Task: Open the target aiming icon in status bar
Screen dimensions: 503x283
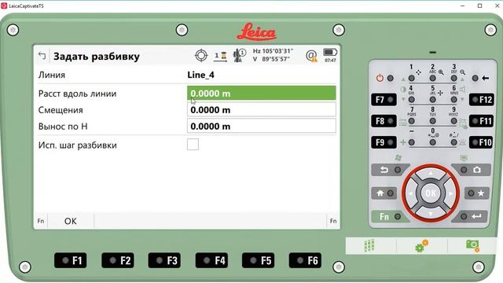Action: coord(201,56)
